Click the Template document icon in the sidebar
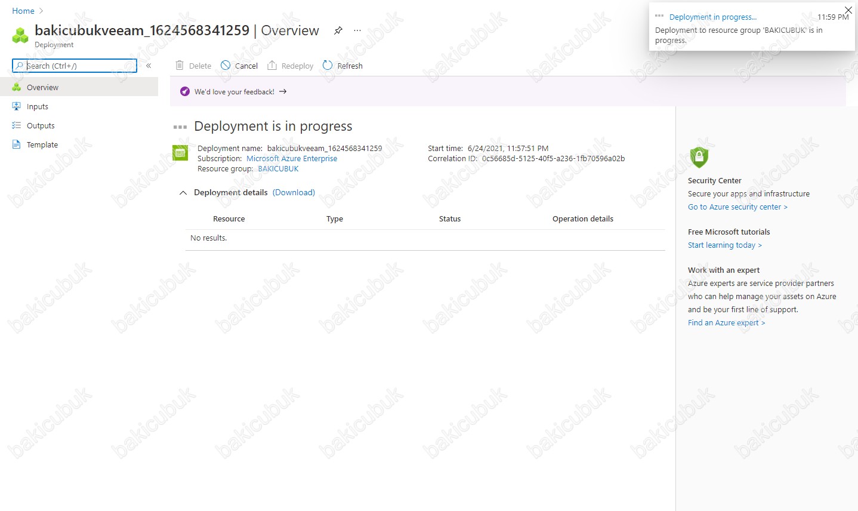Viewport: 858px width, 511px height. [17, 144]
